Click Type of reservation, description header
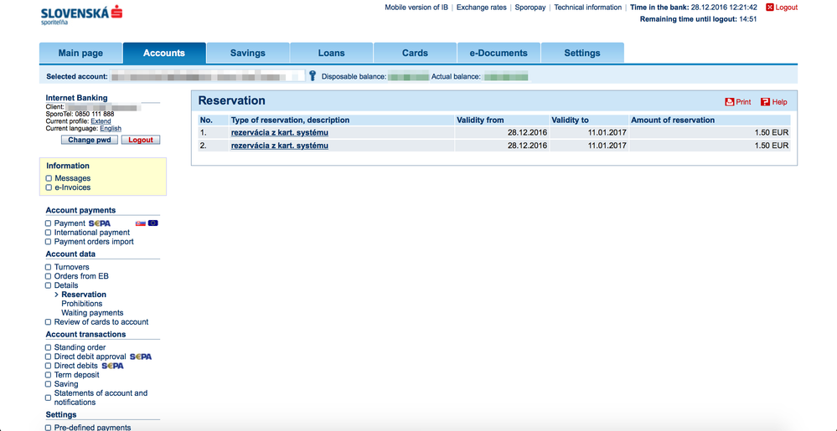The height and width of the screenshot is (431, 837). [291, 120]
